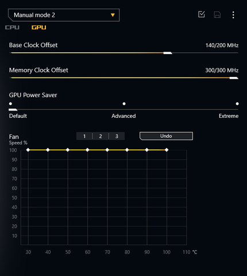The height and width of the screenshot is (276, 247).
Task: Select the GPU tab
Action: [39, 28]
